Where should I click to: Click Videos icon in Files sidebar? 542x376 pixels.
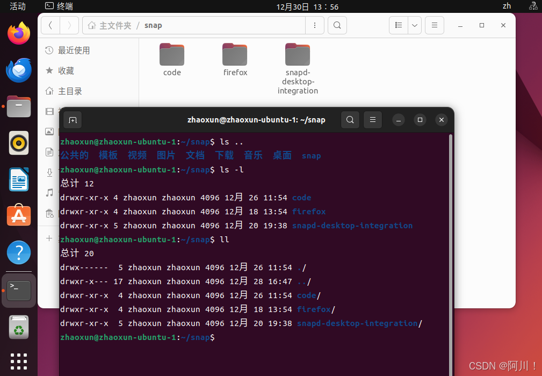point(49,111)
